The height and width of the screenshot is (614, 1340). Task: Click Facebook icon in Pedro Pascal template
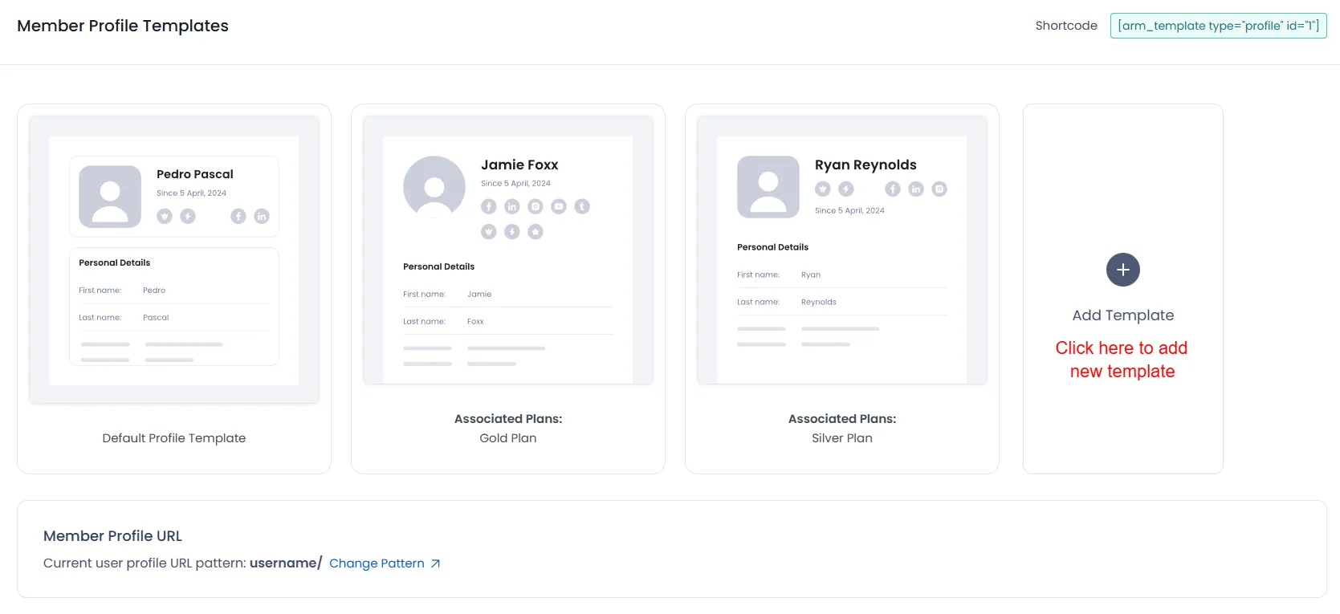[x=238, y=216]
